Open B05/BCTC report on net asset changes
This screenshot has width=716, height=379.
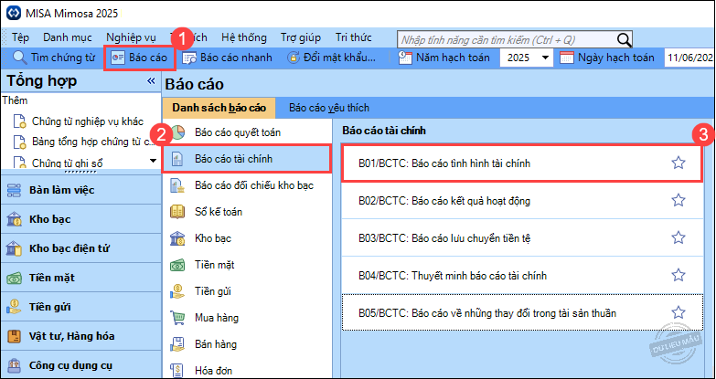coord(522,312)
